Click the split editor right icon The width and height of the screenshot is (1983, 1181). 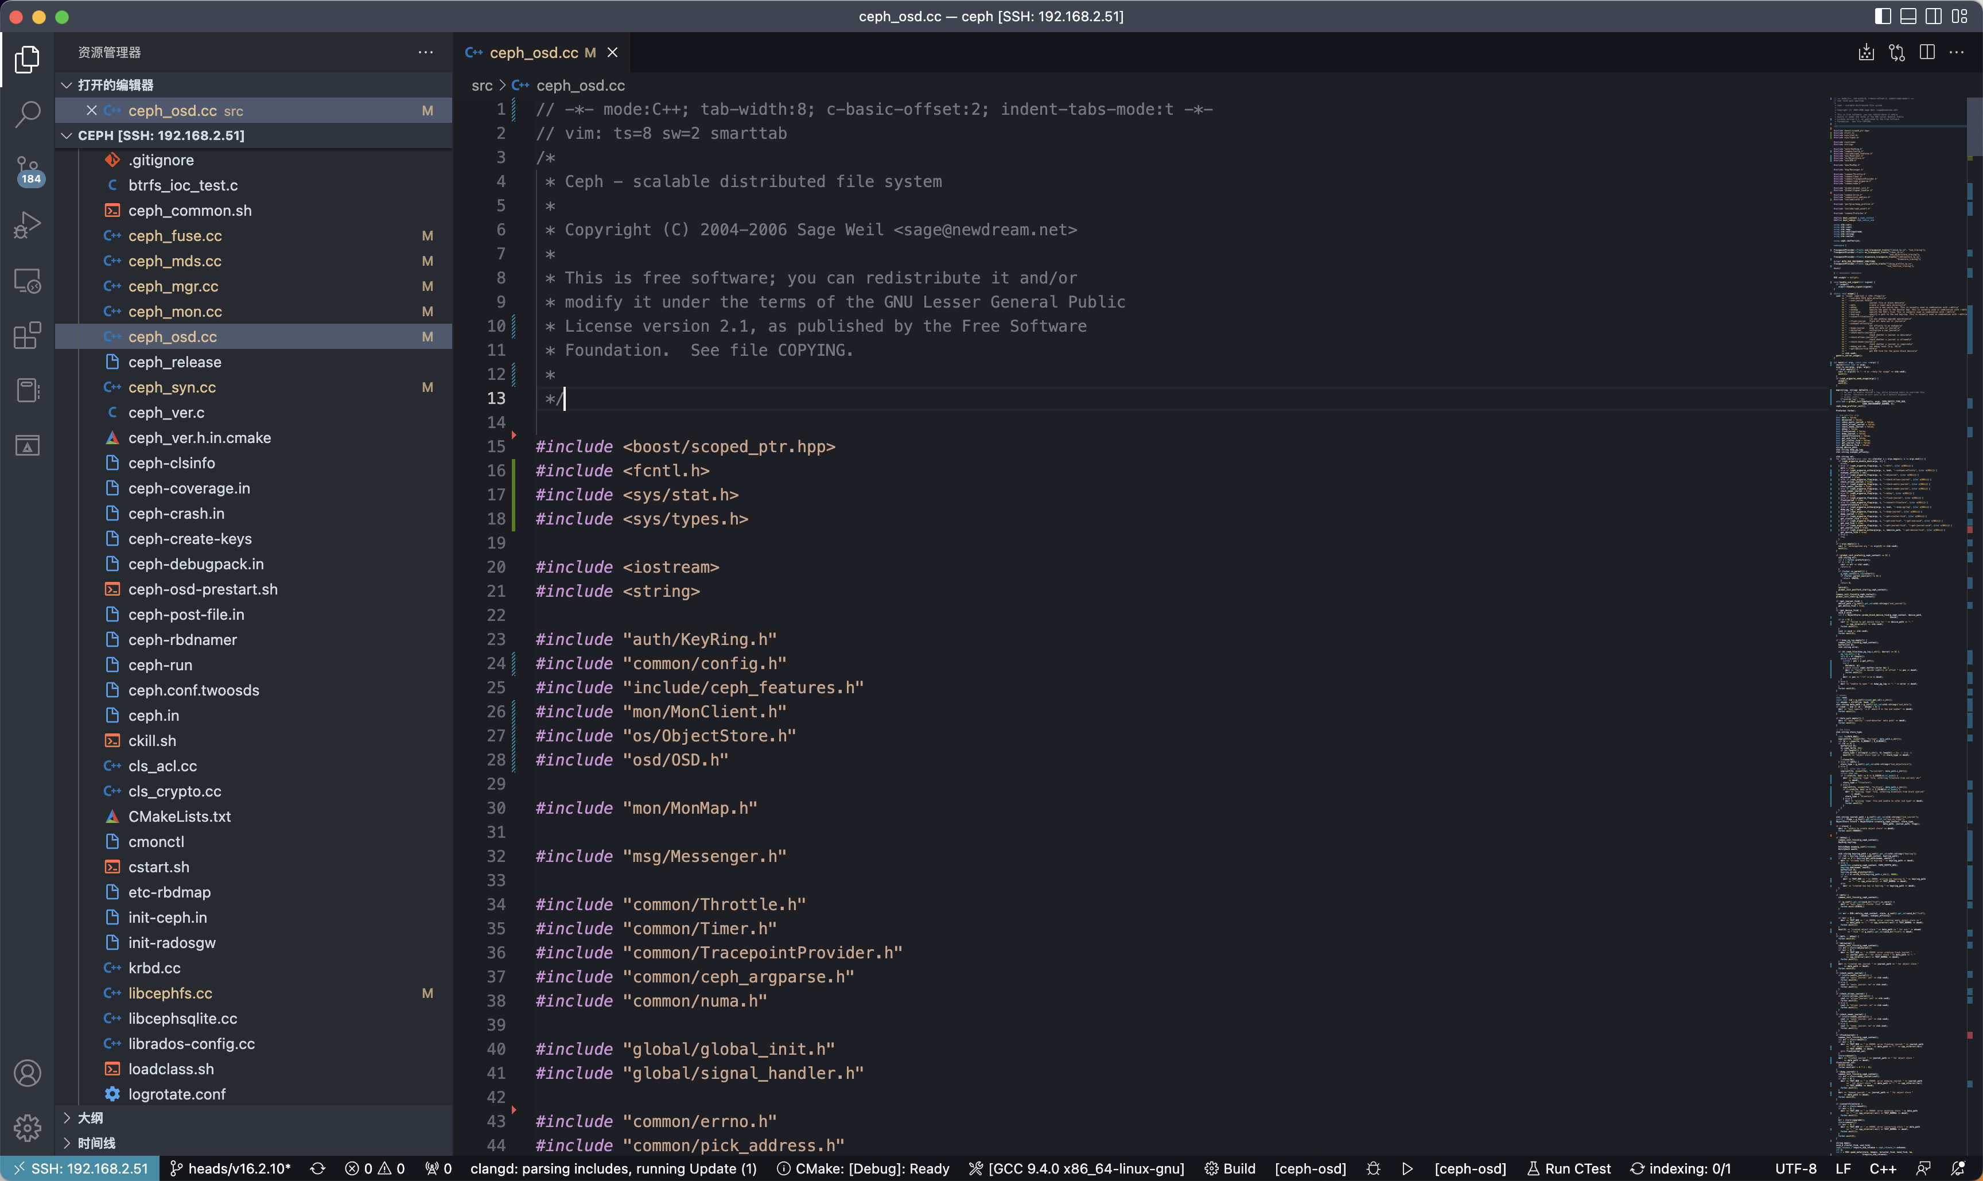point(1927,53)
